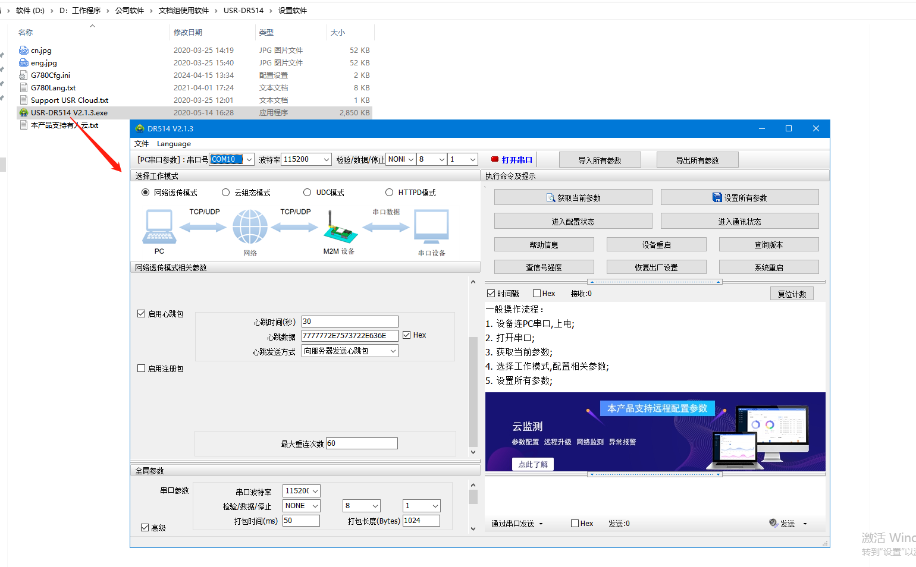Image resolution: width=916 pixels, height=567 pixels.
Task: Click the 恢复出厂设置 button
Action: pyautogui.click(x=656, y=267)
